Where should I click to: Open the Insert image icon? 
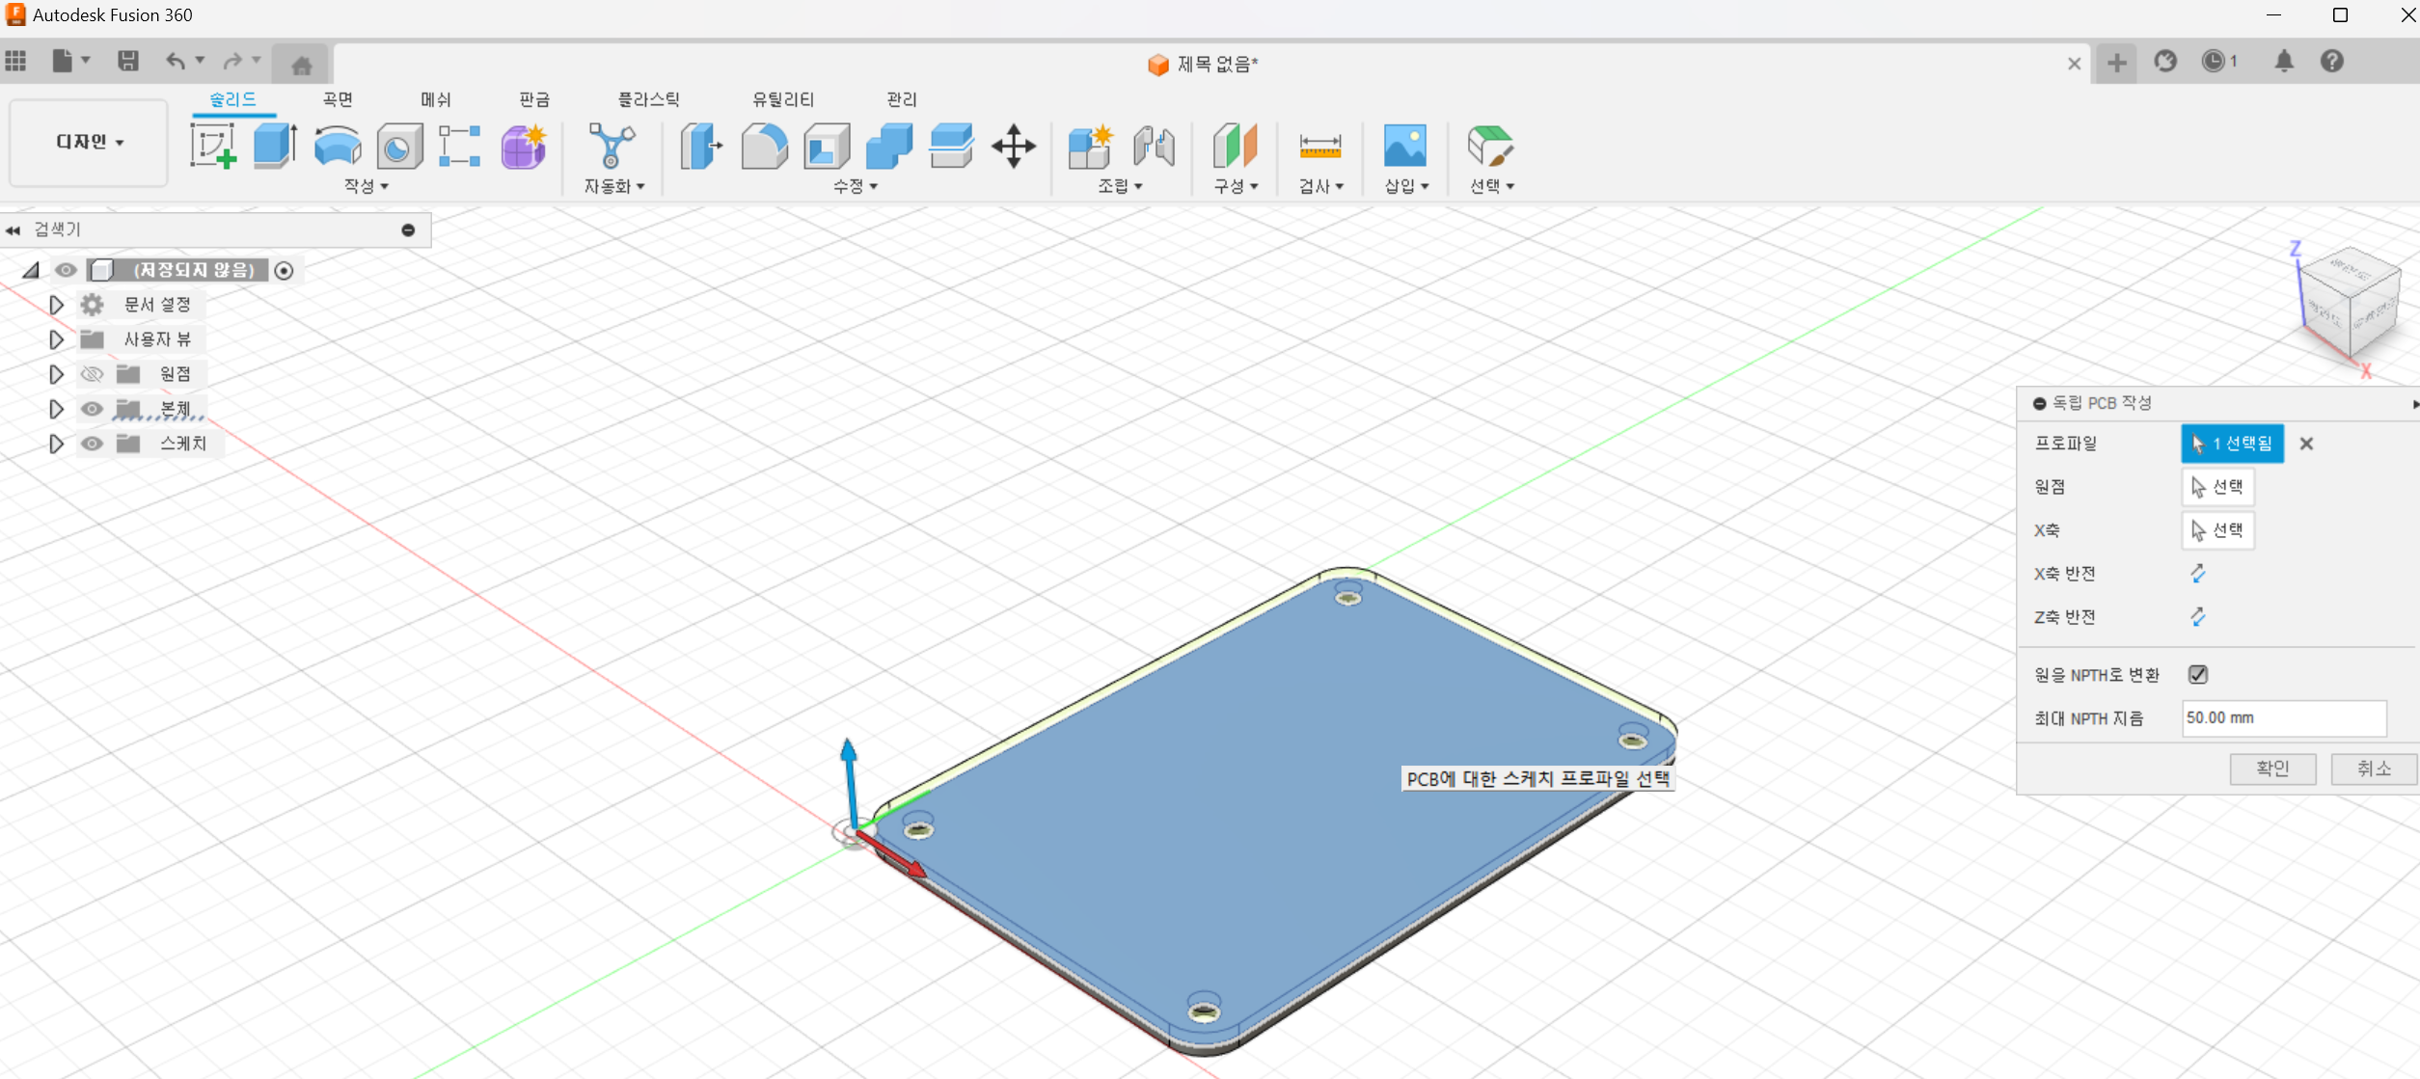[1404, 146]
